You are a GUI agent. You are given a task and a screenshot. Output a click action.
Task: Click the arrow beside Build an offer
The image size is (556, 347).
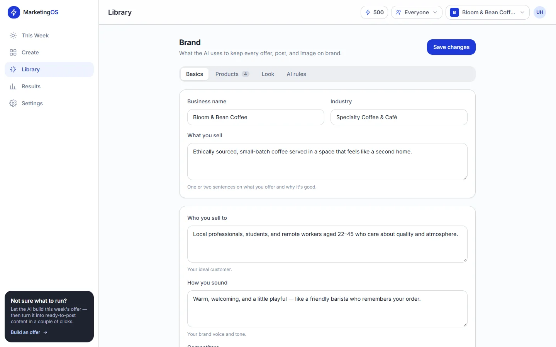coord(45,332)
